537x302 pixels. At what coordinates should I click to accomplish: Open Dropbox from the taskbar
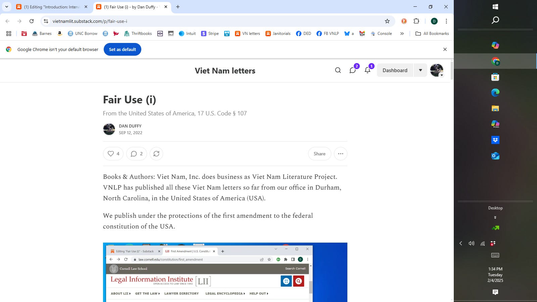coord(495,140)
